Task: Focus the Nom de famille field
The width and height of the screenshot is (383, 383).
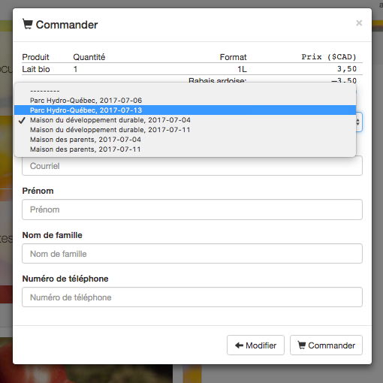Action: (192, 254)
